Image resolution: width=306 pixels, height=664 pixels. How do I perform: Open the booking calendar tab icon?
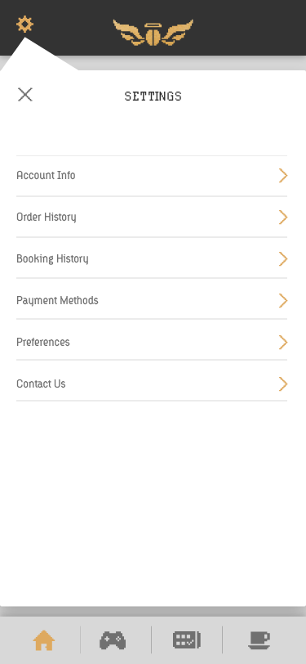[186, 639]
